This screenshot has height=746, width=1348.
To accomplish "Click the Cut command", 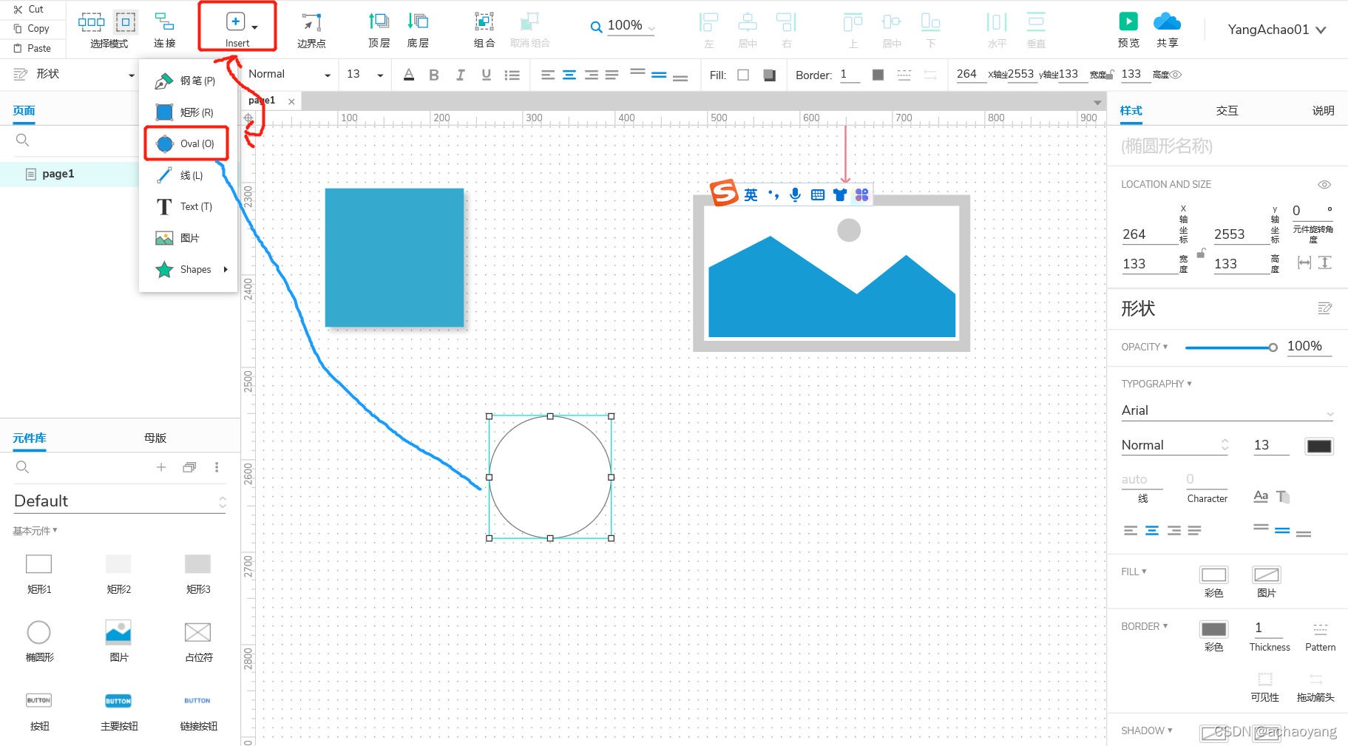I will pos(29,10).
